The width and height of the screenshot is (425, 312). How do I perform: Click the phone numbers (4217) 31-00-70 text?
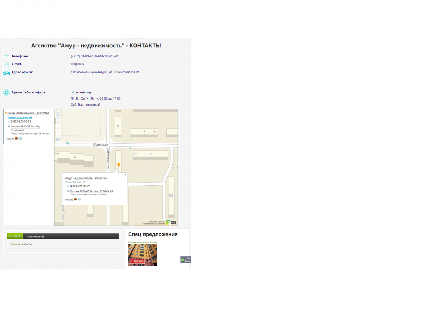(x=95, y=56)
